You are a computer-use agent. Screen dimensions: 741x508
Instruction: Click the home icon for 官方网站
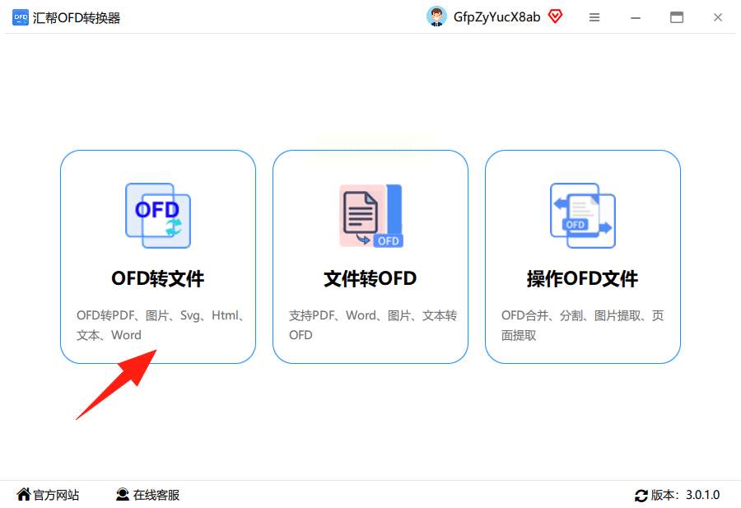coord(23,494)
